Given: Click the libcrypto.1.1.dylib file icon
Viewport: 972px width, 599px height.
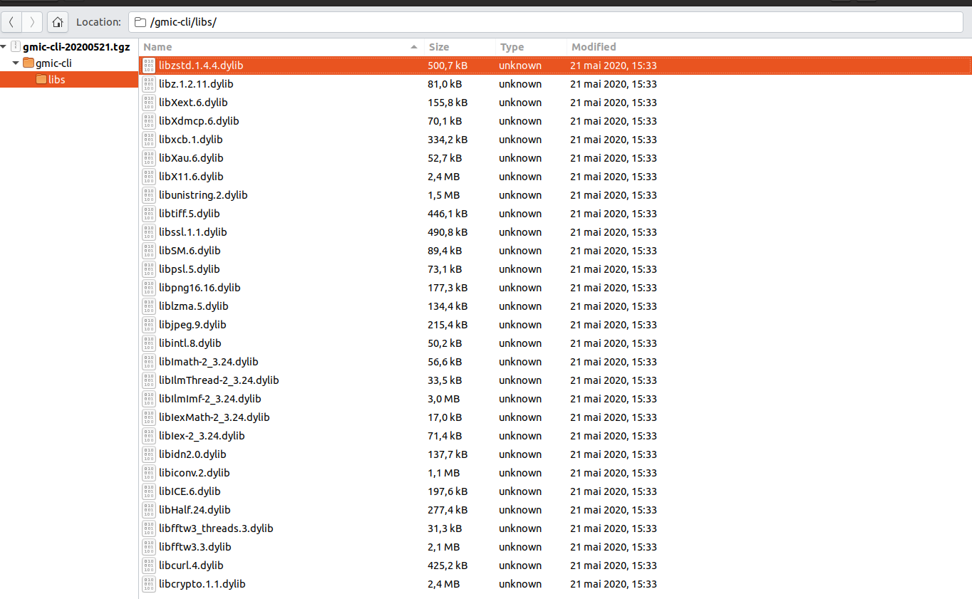Looking at the screenshot, I should pyautogui.click(x=149, y=584).
